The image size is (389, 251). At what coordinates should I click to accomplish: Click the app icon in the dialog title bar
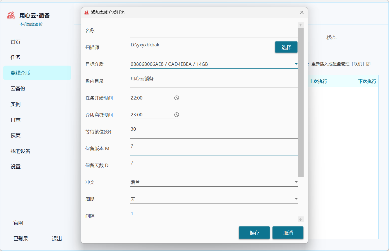pyautogui.click(x=87, y=12)
